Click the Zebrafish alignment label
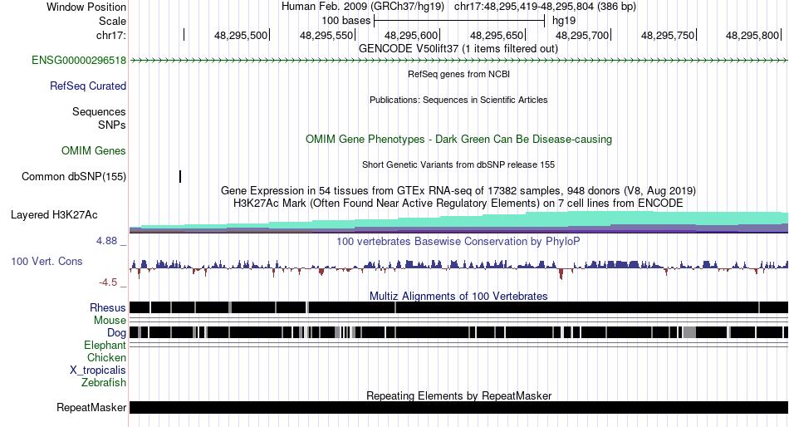The width and height of the screenshot is (789, 427). pos(104,383)
